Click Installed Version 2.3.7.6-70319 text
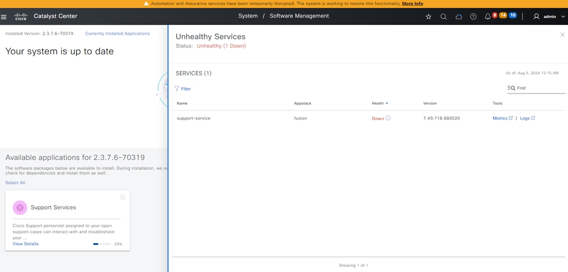Screen dimensions: 568x272 click(x=39, y=33)
